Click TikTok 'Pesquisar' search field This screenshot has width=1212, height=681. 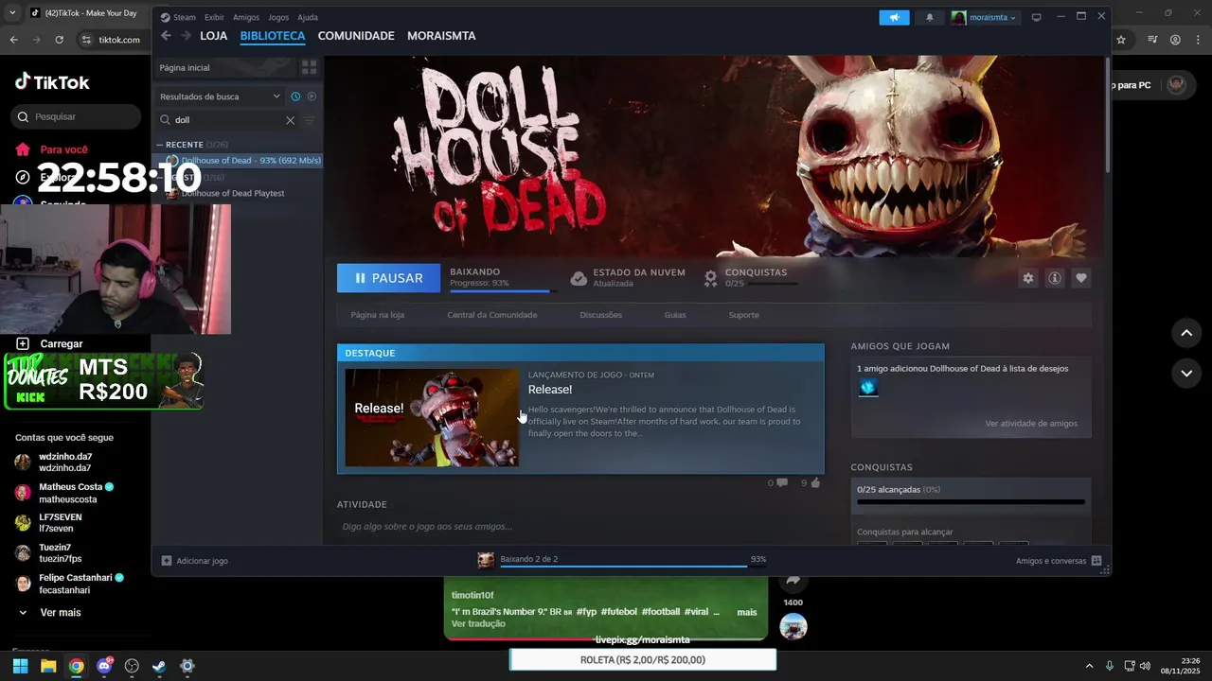coord(76,116)
